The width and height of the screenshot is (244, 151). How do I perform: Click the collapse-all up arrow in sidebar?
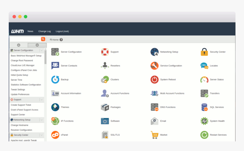(x=19, y=45)
